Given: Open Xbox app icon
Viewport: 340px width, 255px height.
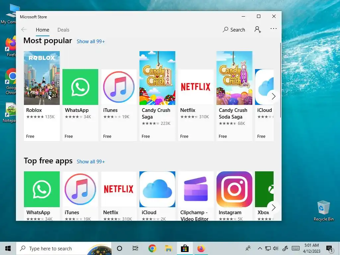Looking at the screenshot, I should coord(264,189).
